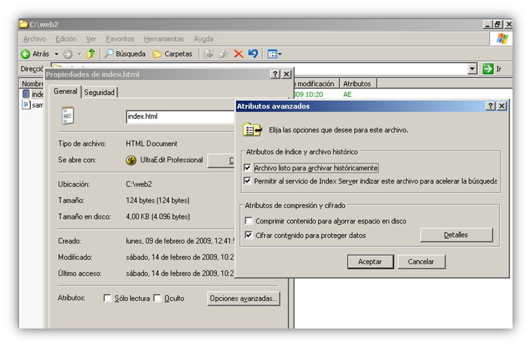Undo with the blue arrow icon

point(253,53)
